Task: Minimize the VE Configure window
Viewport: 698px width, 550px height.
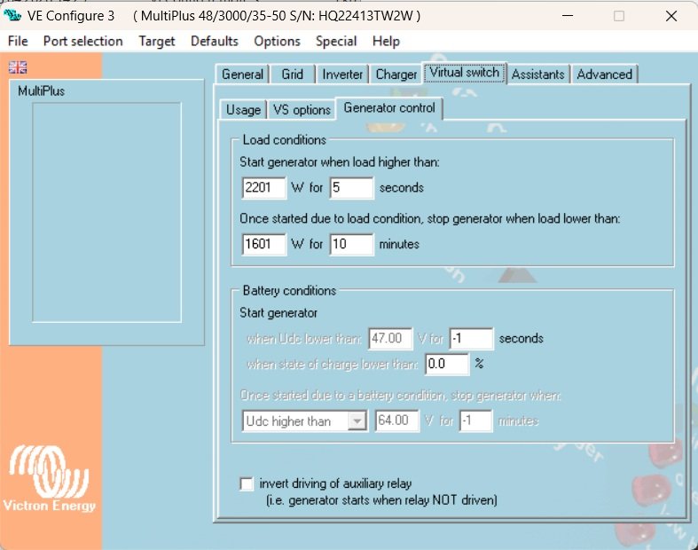Action: click(x=567, y=16)
